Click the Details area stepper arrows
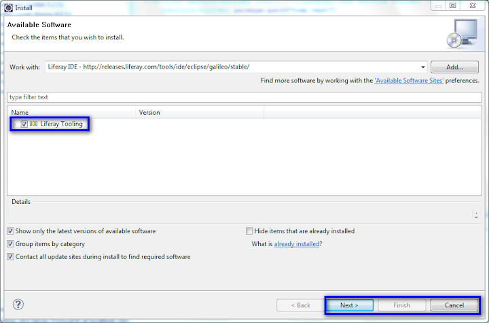The height and width of the screenshot is (323, 489). [x=476, y=215]
